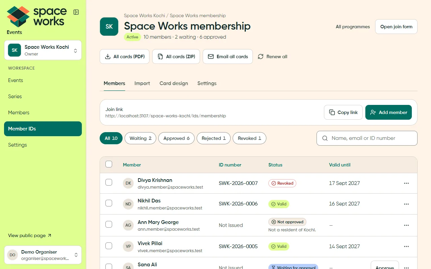Check the box for Divya Krishnan
The height and width of the screenshot is (269, 431).
109,182
